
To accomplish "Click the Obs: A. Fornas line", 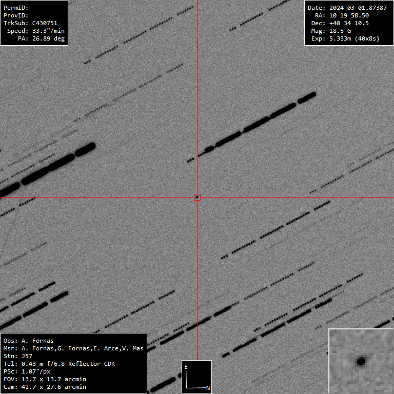I will pyautogui.click(x=28, y=341).
